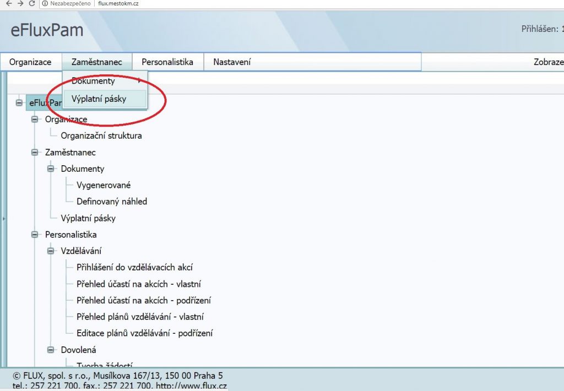Open Organizační struktura tree item
This screenshot has width=564, height=391.
pyautogui.click(x=101, y=135)
